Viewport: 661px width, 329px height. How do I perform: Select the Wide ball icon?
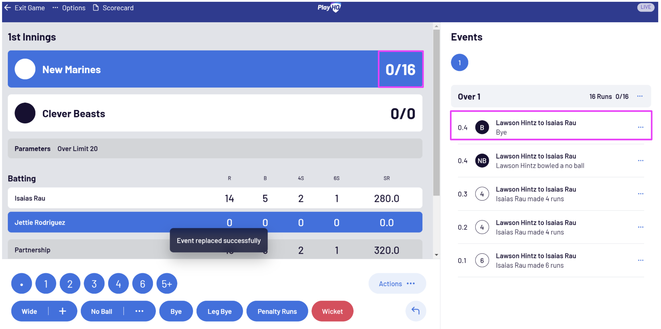click(x=29, y=312)
